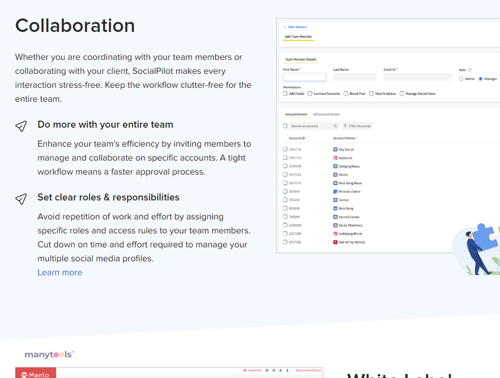Image resolution: width=500 pixels, height=378 pixels.
Task: Click the account name 'Melissa's Salon'
Action: pos(349,191)
